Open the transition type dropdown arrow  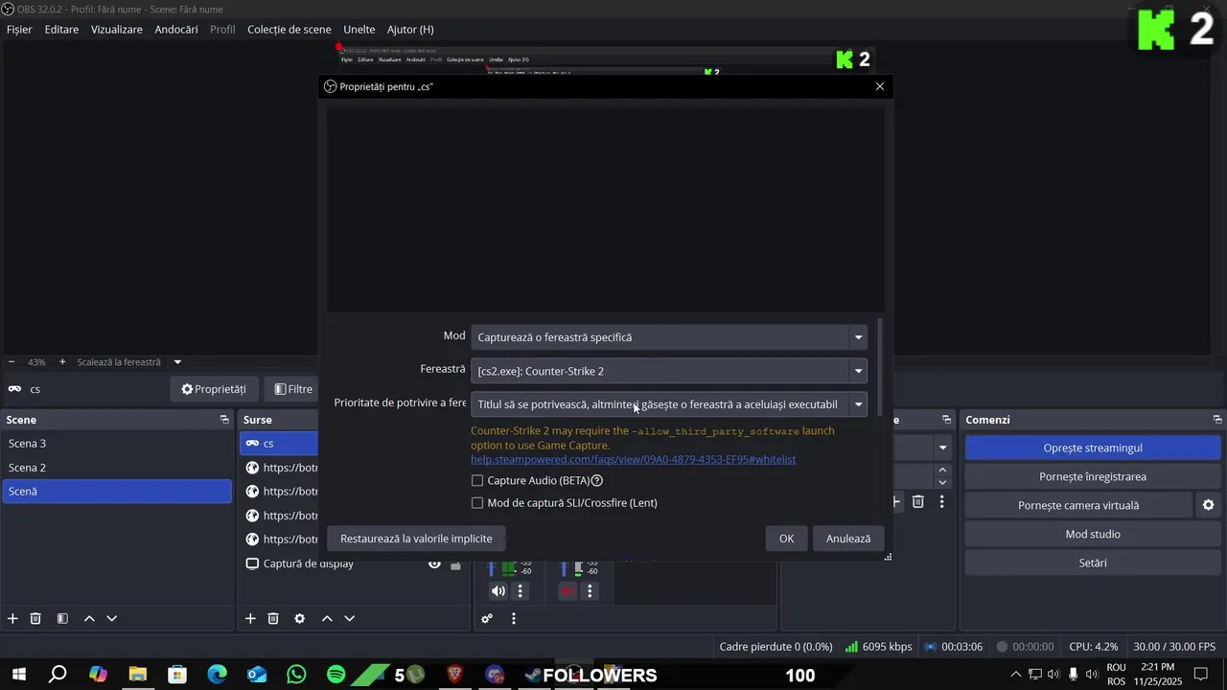coord(942,448)
